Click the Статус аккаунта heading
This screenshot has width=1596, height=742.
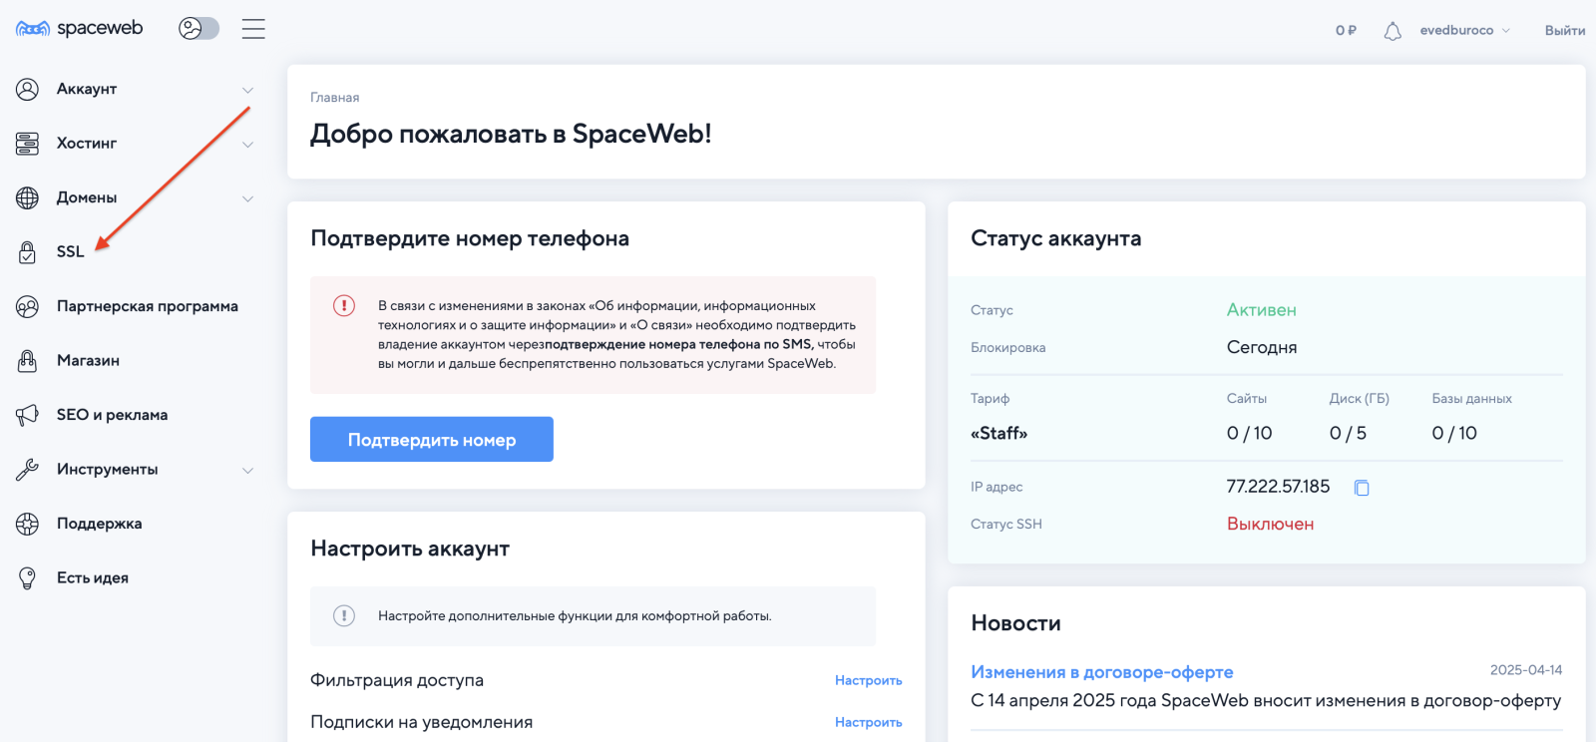point(1056,238)
